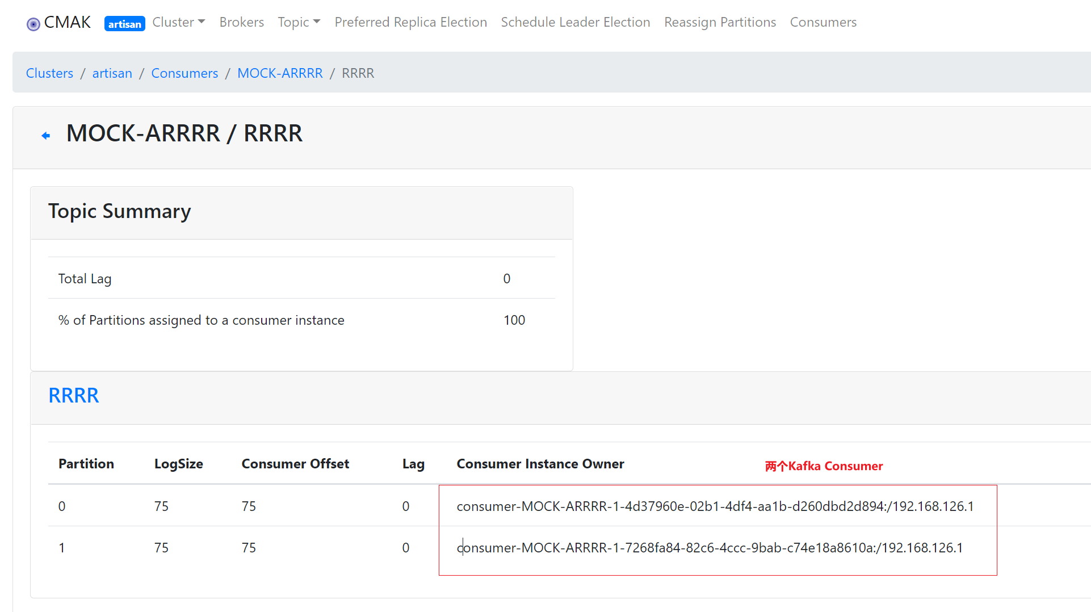Screen dimensions: 1091x612
Task: Select the consumer instance for partition 0
Action: coord(715,506)
